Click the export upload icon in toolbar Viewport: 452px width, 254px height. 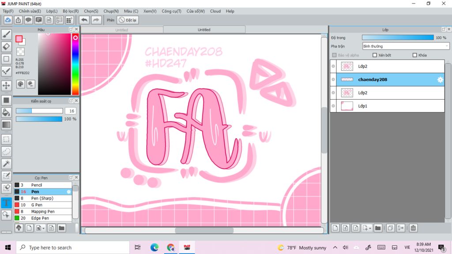coord(18,20)
